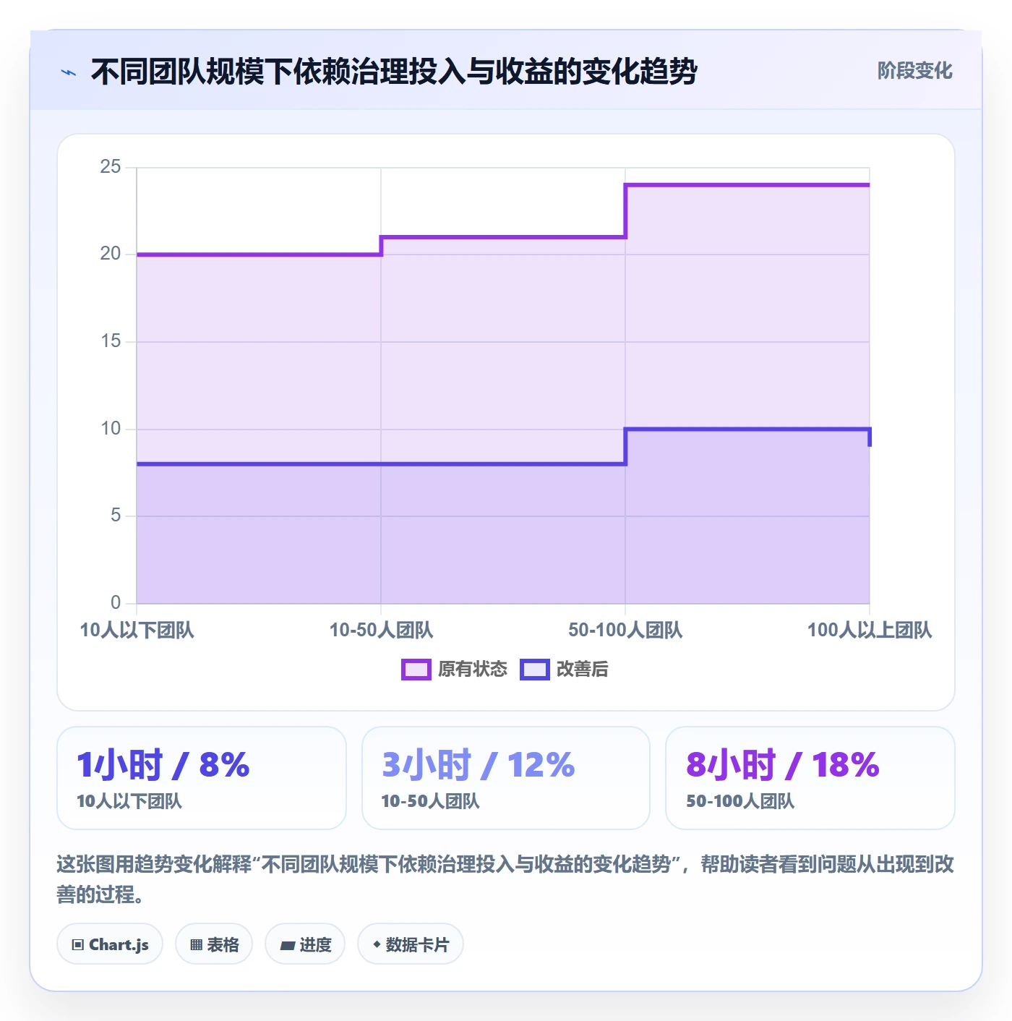
Task: Select the 进度 tag chip
Action: point(305,944)
